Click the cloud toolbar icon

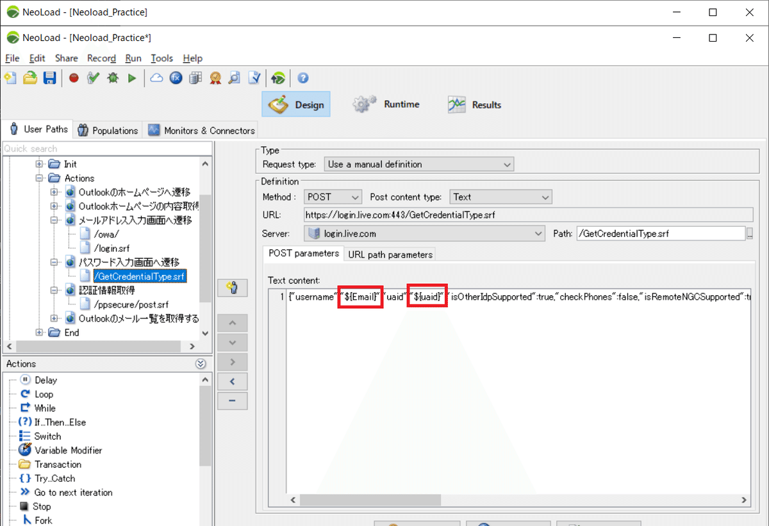pos(156,78)
